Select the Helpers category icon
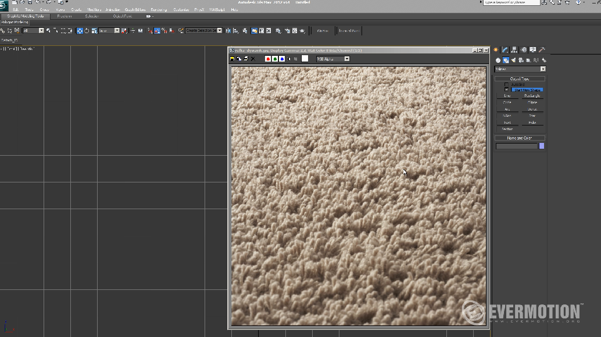 click(x=528, y=60)
